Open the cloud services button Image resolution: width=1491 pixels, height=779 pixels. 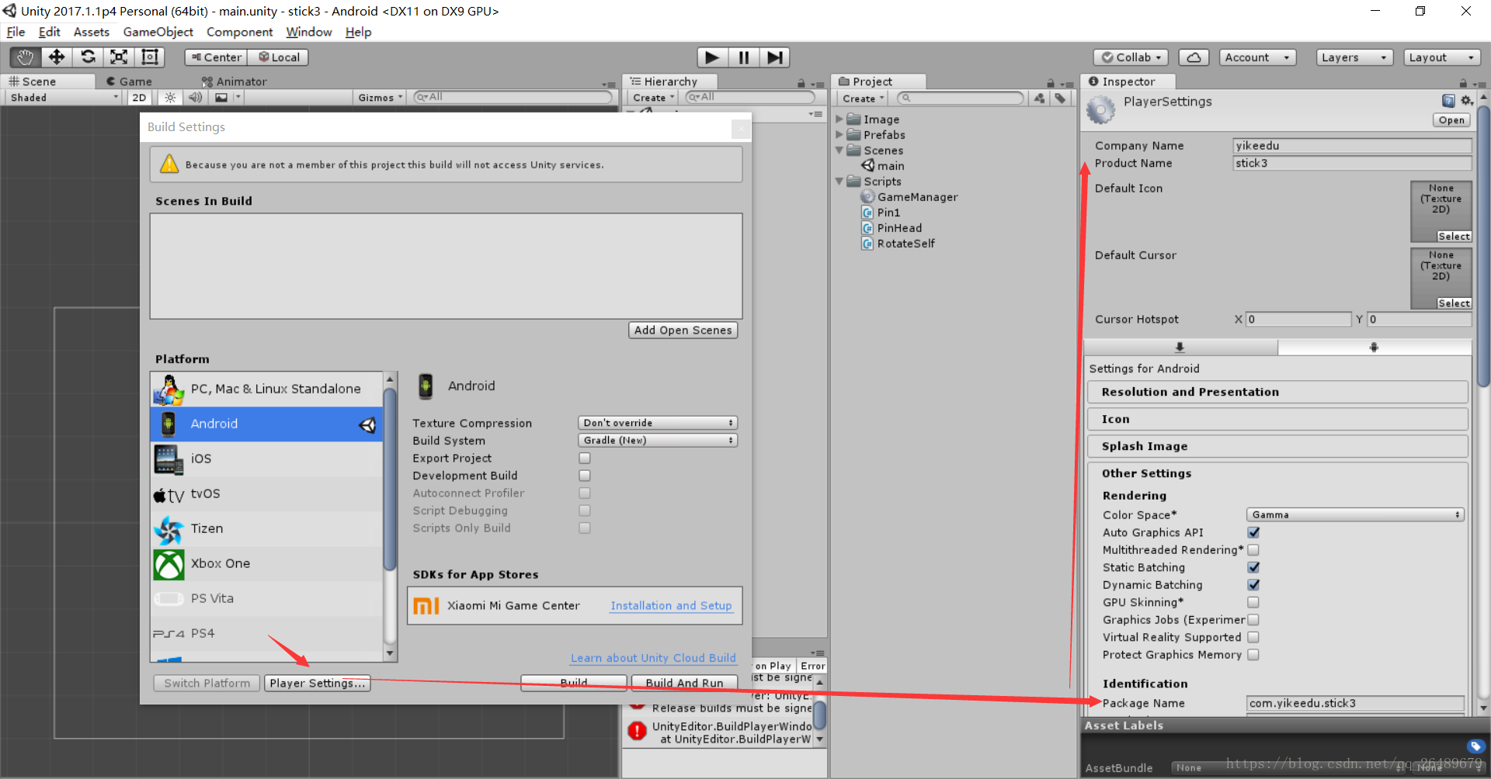1194,57
